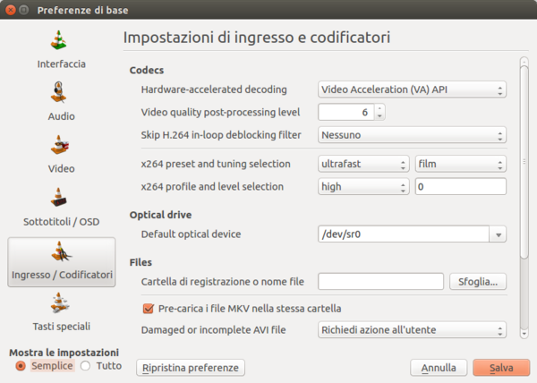Open the Interfaccia cone icon
Image resolution: width=537 pixels, height=383 pixels.
[x=61, y=41]
